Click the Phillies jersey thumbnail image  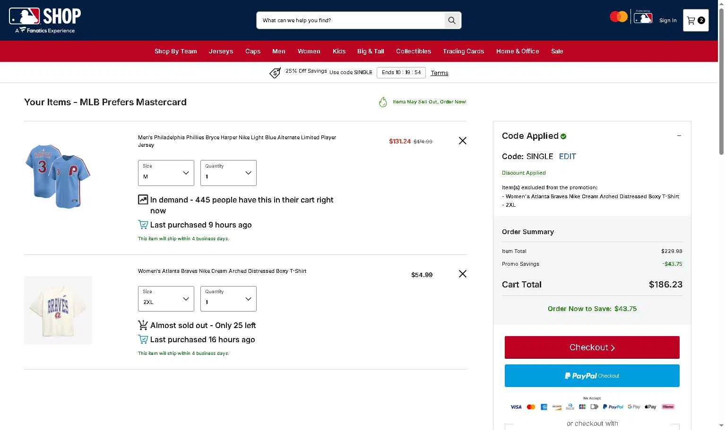58,177
